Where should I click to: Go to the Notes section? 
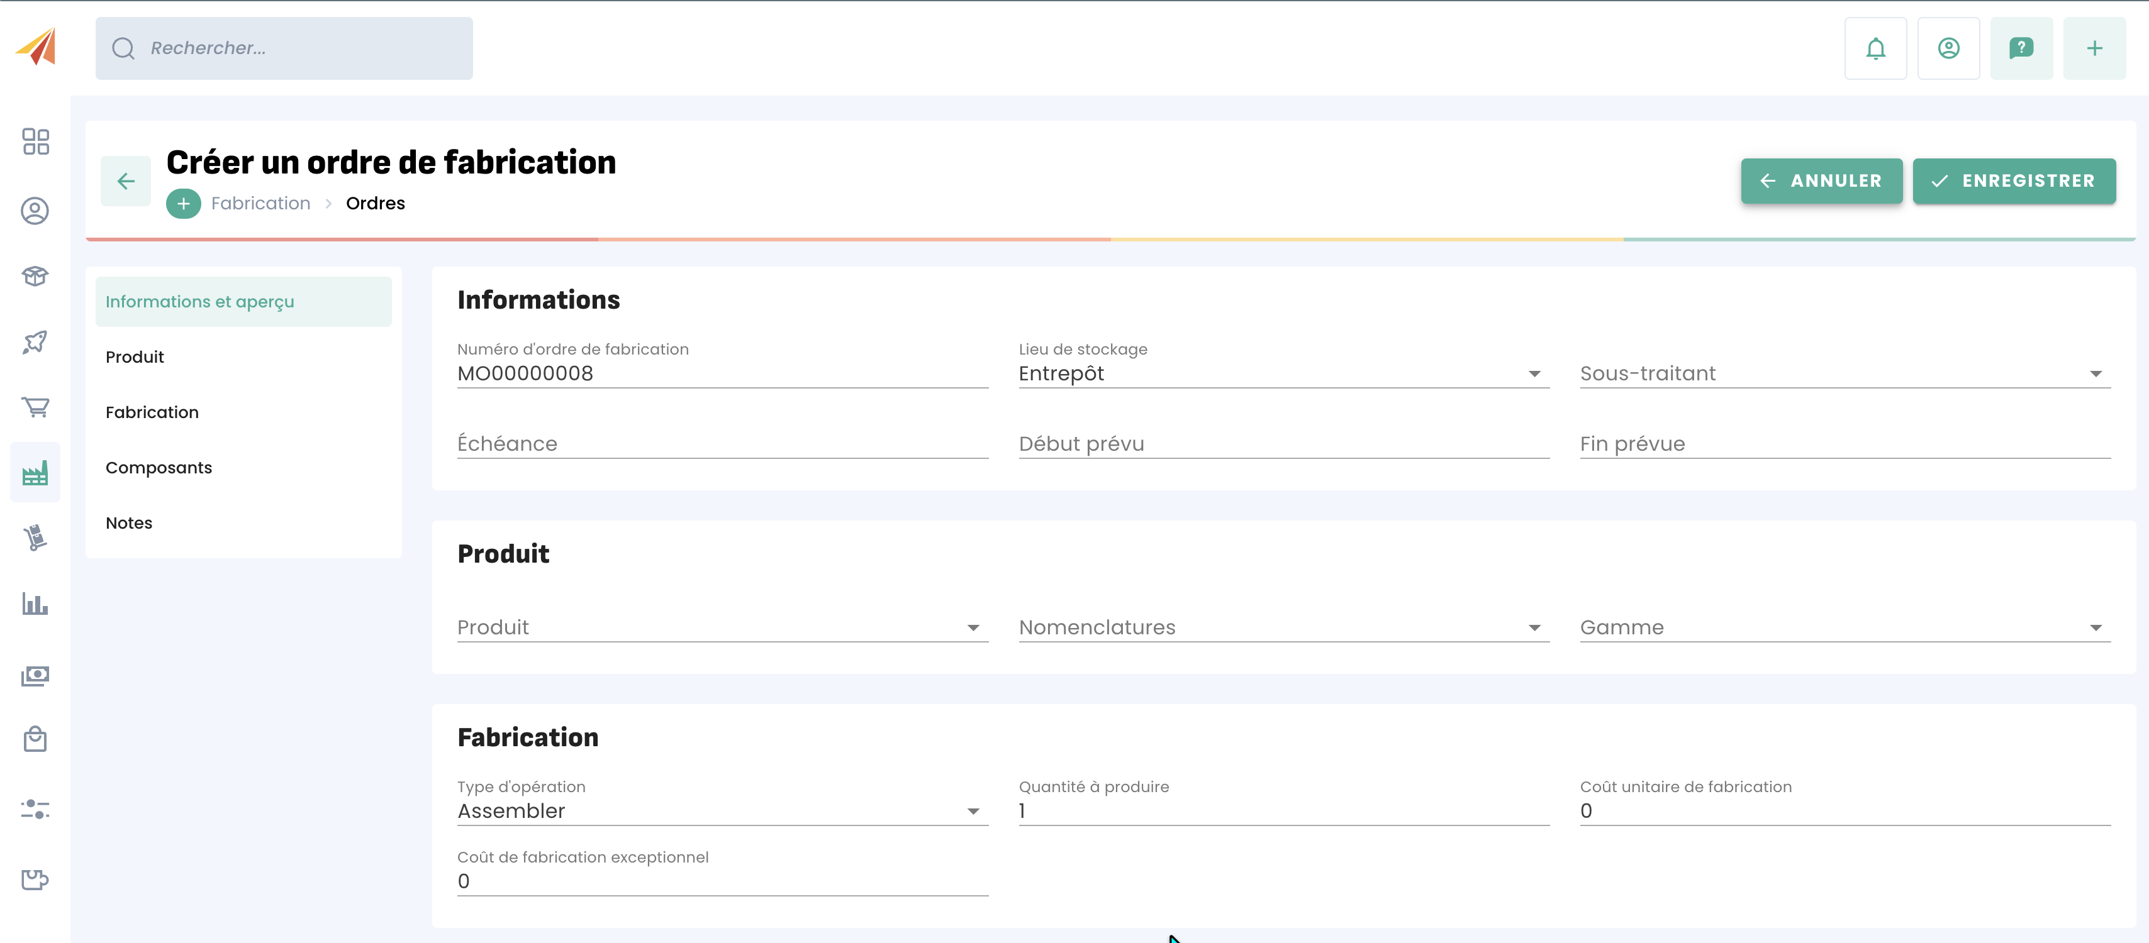[128, 523]
